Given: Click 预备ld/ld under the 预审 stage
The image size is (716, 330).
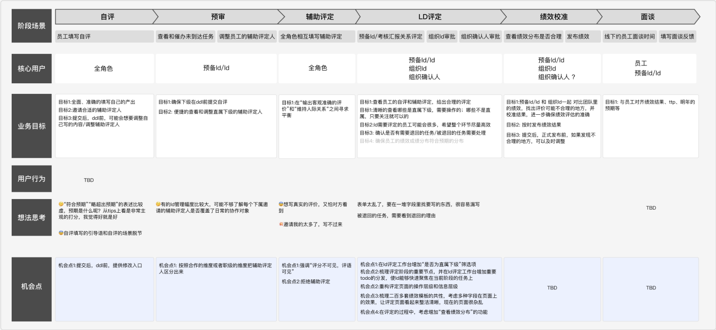Looking at the screenshot, I should [x=217, y=69].
